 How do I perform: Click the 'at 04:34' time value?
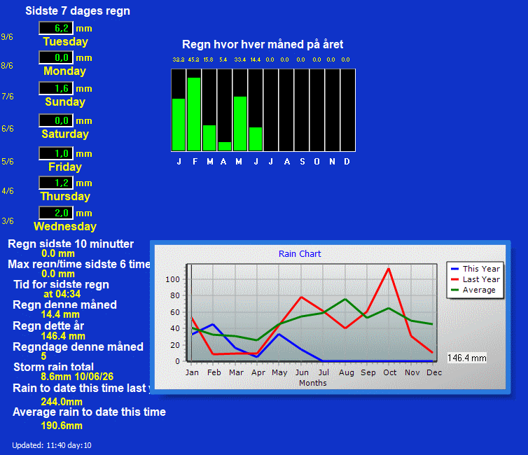tap(62, 294)
